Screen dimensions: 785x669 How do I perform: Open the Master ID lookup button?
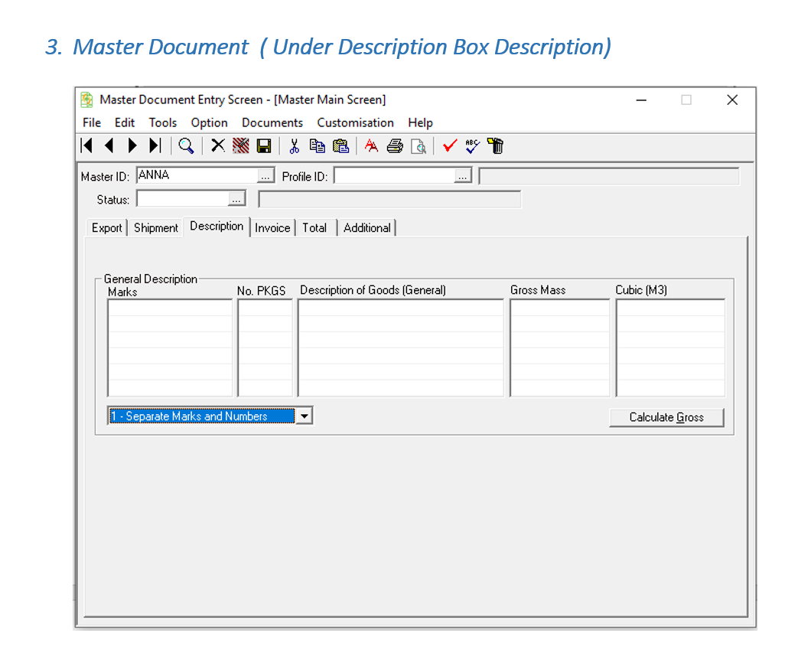[265, 176]
